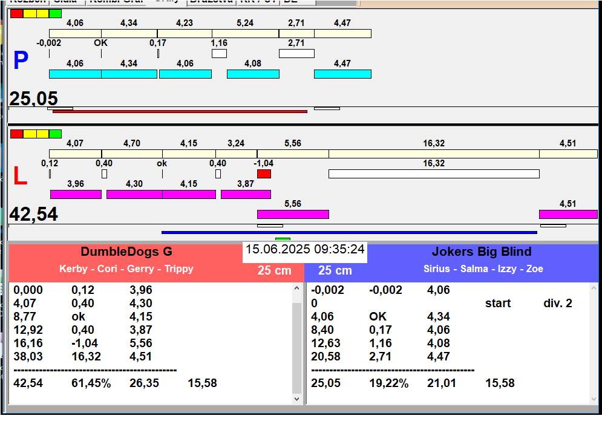Image resolution: width=602 pixels, height=433 pixels.
Task: Click the 8,77 cell in DumbleDogs table
Action: (x=25, y=317)
